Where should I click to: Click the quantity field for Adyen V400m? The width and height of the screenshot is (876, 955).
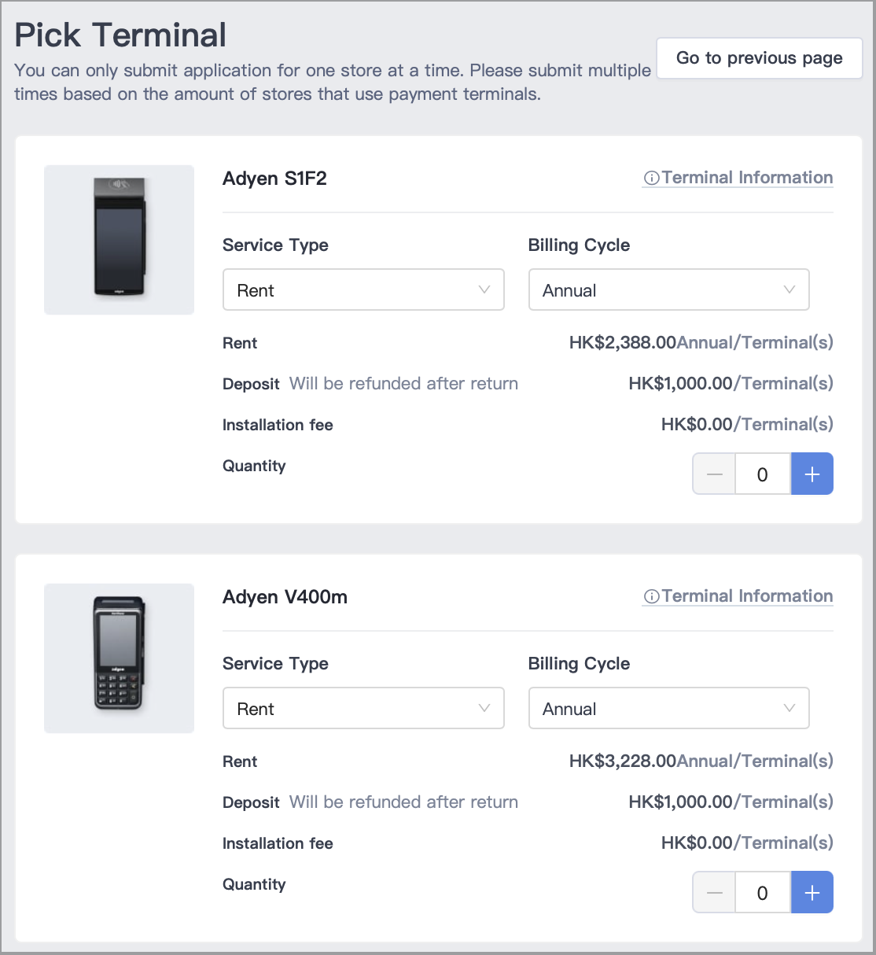pos(762,892)
